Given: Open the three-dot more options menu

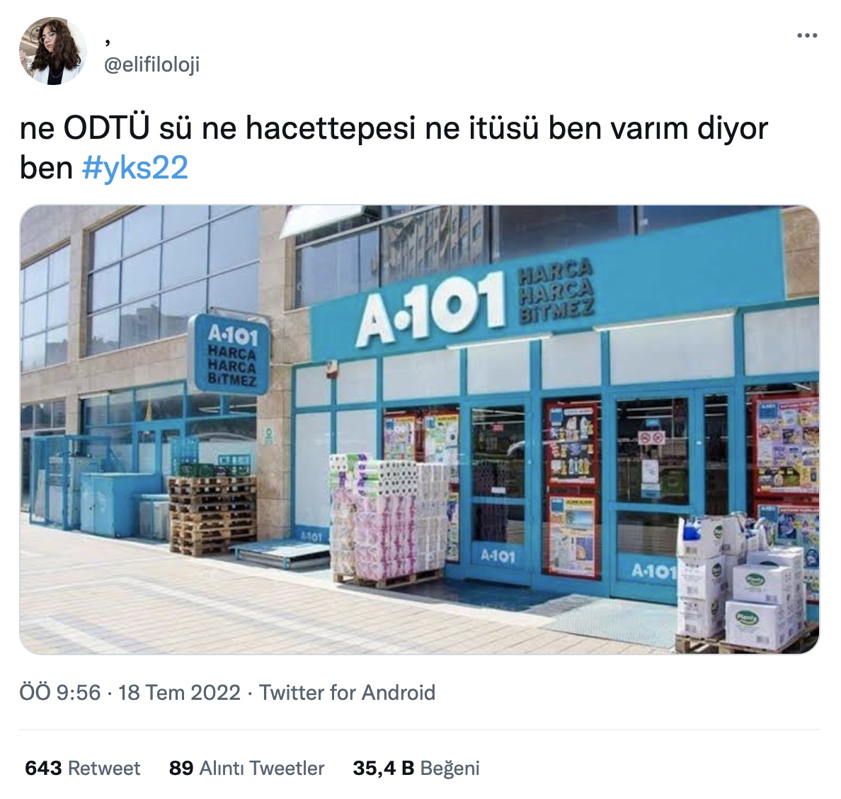Looking at the screenshot, I should [806, 37].
